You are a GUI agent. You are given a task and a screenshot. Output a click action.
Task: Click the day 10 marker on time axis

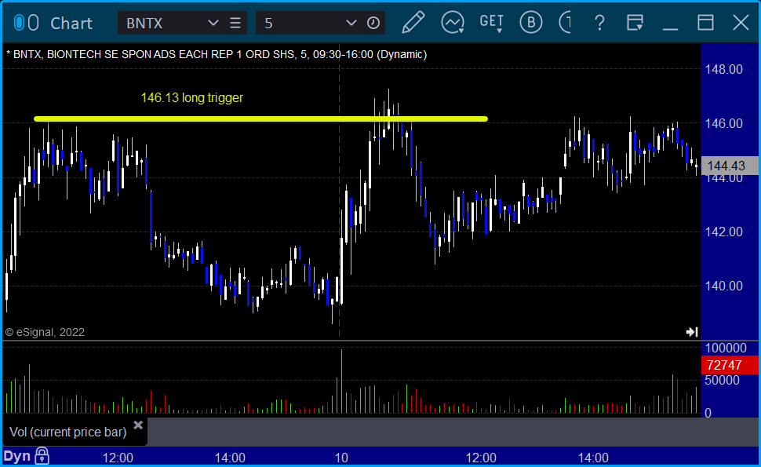(341, 458)
